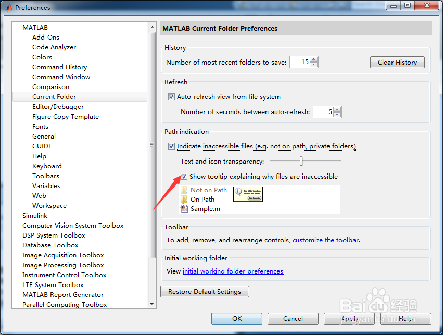Uncheck Show tooltip explaining inaccessible files
This screenshot has height=335, width=443.
point(184,177)
